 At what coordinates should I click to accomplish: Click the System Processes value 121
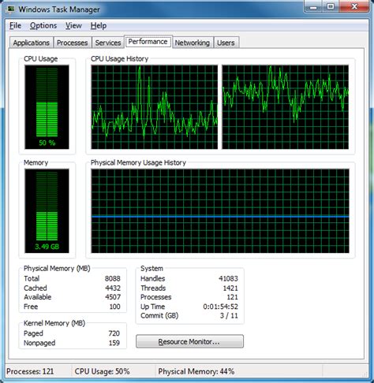233,297
